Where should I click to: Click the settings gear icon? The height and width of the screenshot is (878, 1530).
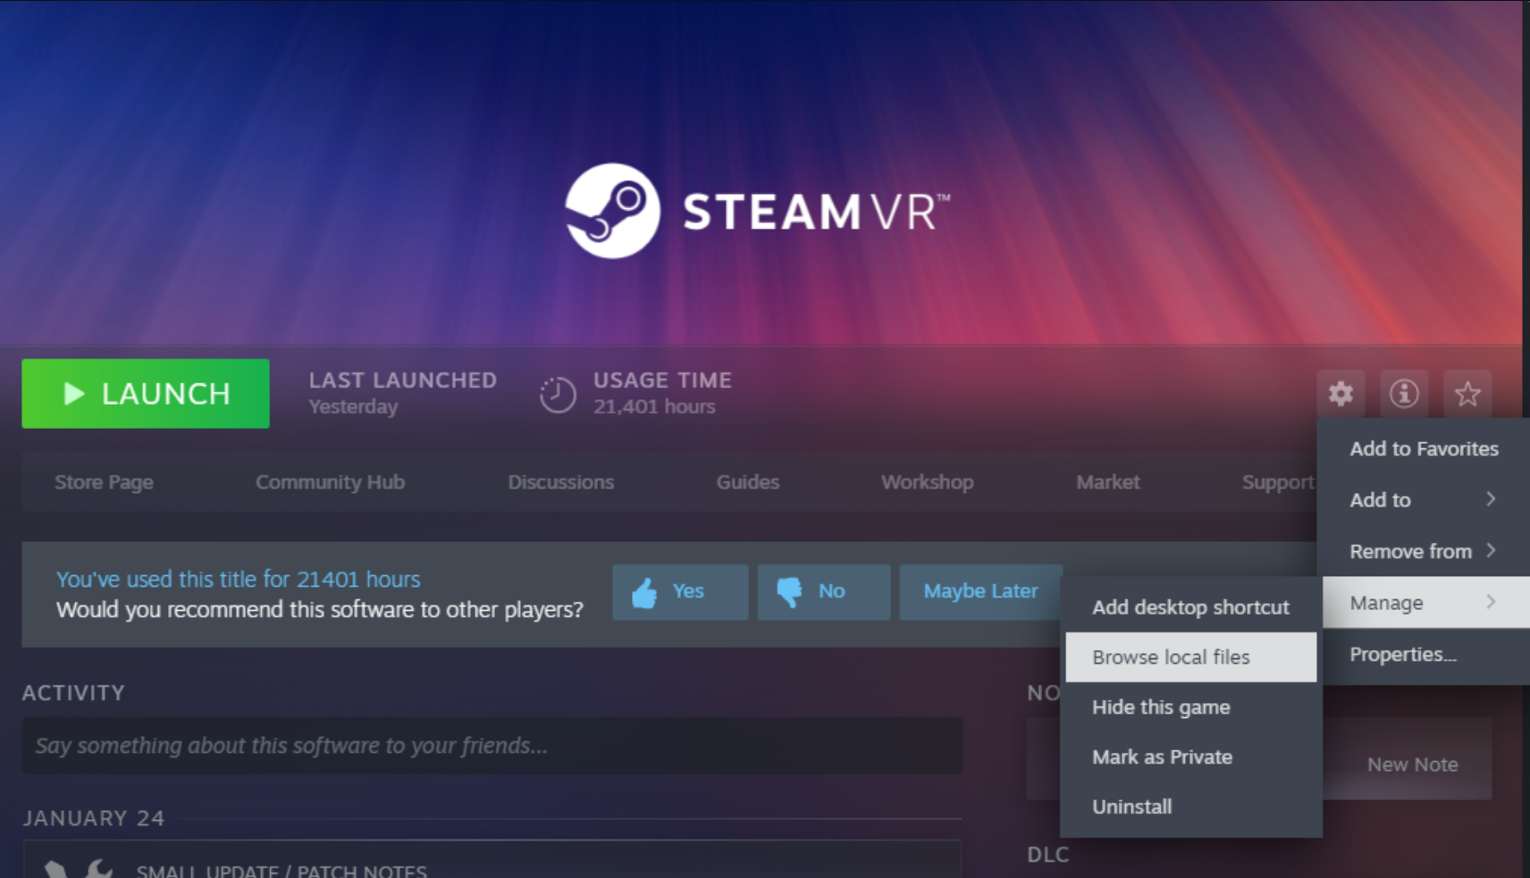(1341, 393)
